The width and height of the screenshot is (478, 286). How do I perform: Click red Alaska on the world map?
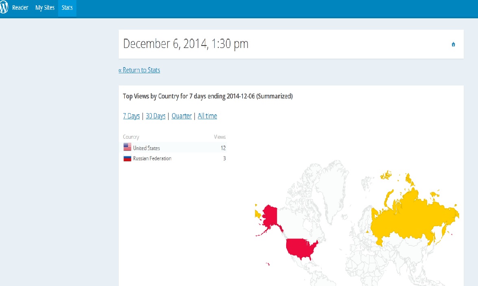click(x=269, y=218)
